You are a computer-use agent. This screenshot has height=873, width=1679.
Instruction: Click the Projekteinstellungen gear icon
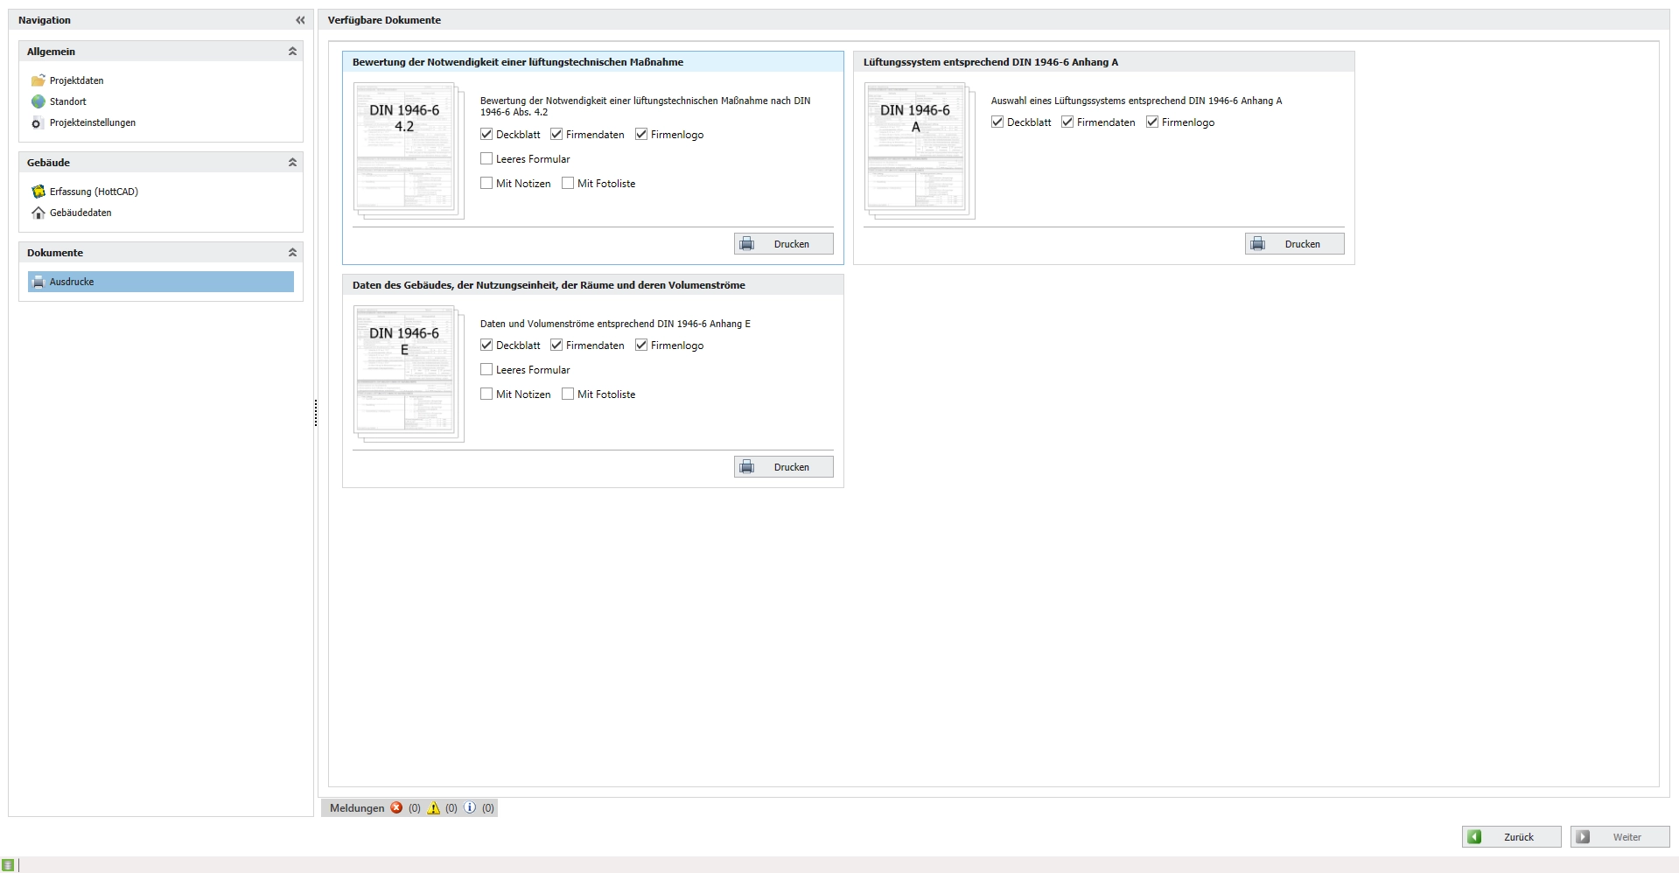pos(38,123)
